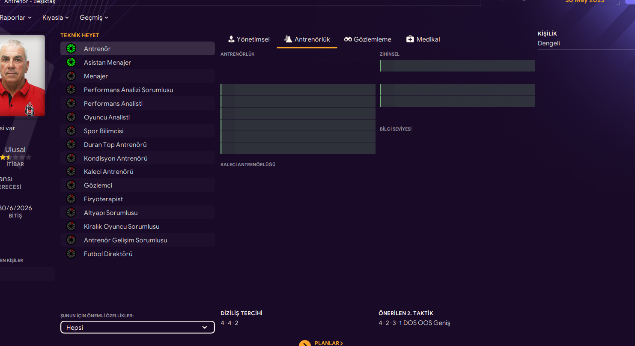Click the first Zihinsel attribute bar
The width and height of the screenshot is (635, 346).
click(x=457, y=66)
